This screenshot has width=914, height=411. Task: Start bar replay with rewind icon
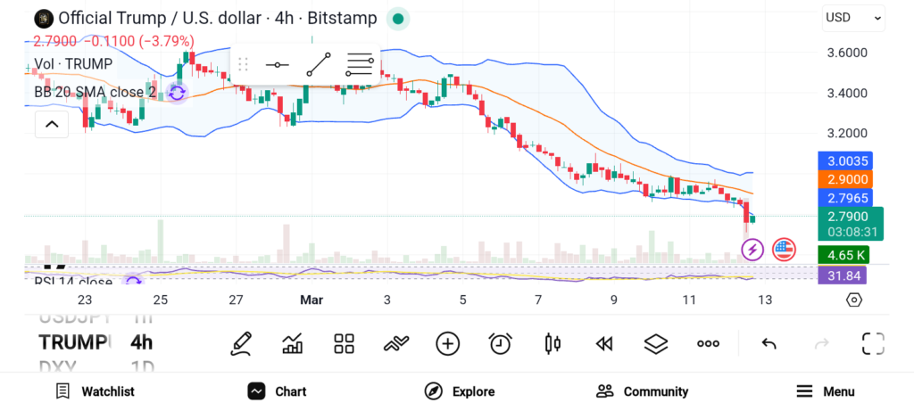point(604,344)
